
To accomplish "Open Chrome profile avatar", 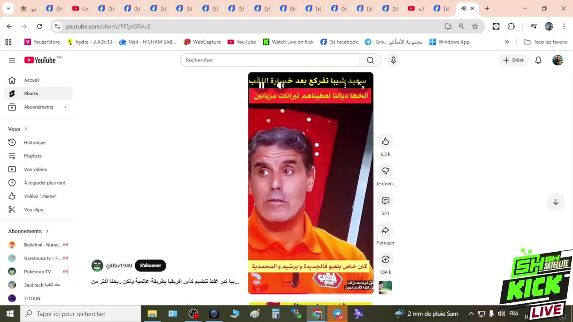I will click(549, 26).
